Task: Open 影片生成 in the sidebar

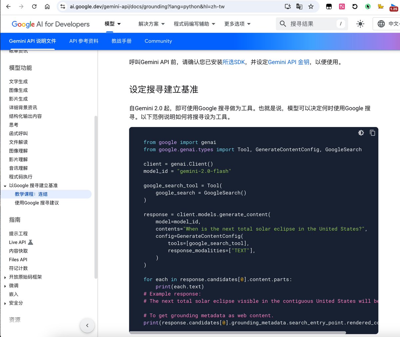Action: click(18, 99)
